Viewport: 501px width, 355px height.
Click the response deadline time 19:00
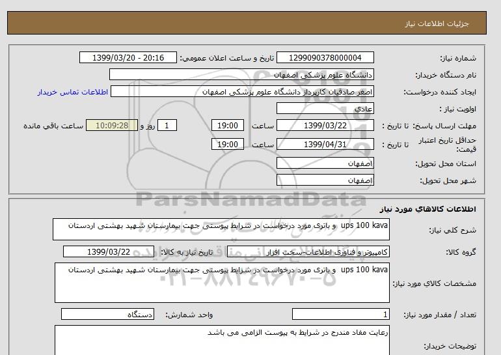click(x=228, y=125)
